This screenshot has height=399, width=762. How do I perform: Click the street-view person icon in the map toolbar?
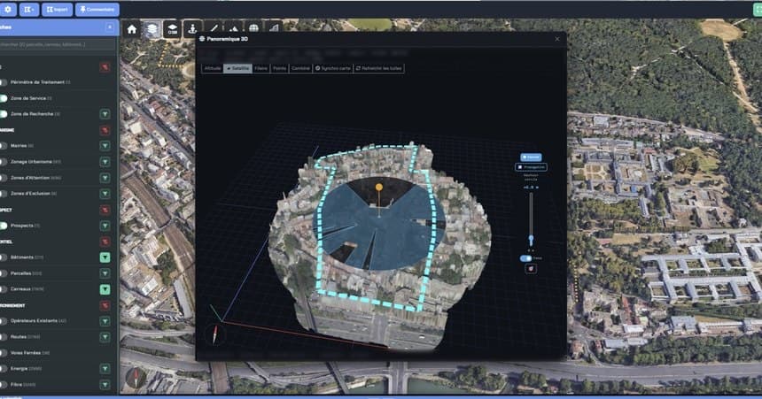(192, 29)
